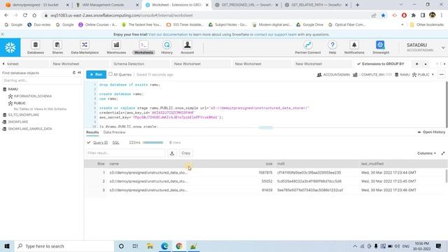The width and height of the screenshot is (448, 252).
Task: Open the History page
Action: (167, 48)
